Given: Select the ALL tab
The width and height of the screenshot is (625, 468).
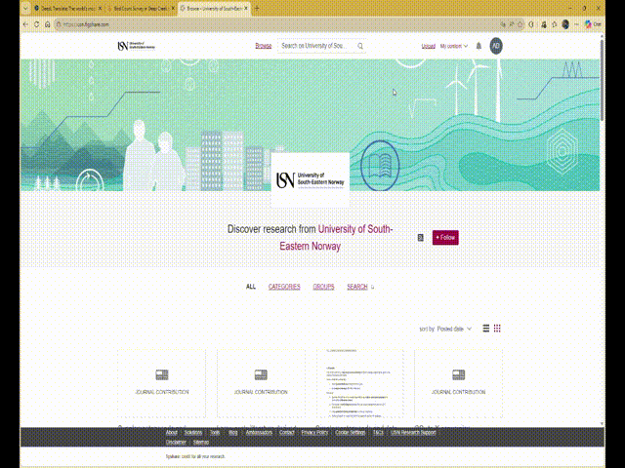Looking at the screenshot, I should [x=251, y=287].
